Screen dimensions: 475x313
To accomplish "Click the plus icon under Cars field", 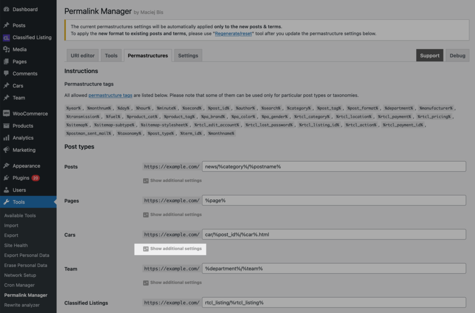I will (146, 249).
